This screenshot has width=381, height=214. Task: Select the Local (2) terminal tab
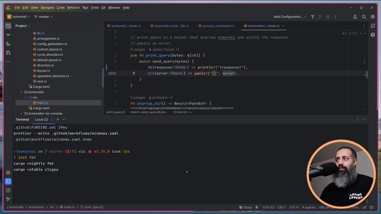(x=41, y=119)
